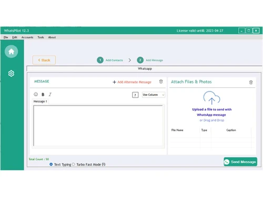263x197 pixels.
Task: Open the About menu
Action: pos(52,37)
